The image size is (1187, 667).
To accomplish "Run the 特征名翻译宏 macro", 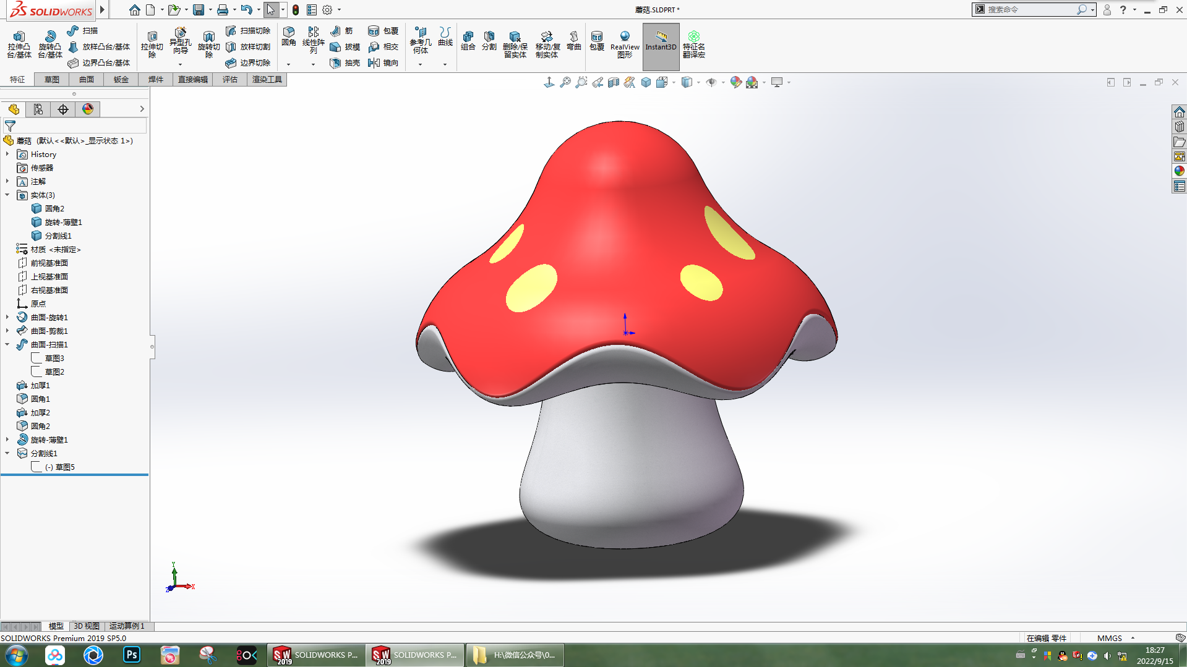I will click(x=694, y=45).
